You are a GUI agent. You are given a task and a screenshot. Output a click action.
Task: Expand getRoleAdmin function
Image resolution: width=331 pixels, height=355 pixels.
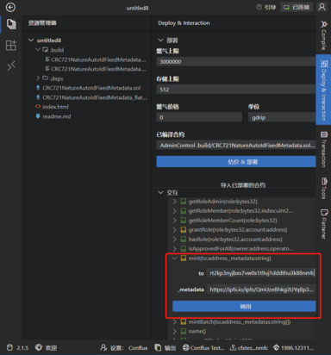[175, 202]
